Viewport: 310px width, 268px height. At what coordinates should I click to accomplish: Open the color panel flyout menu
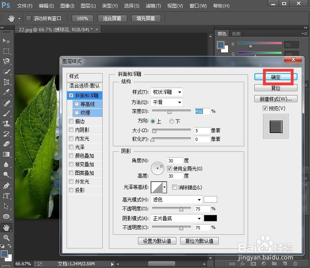(305, 33)
